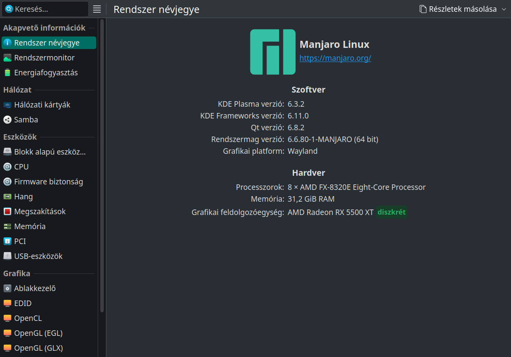Open the CPU icon entry
The image size is (511, 357).
click(7, 167)
